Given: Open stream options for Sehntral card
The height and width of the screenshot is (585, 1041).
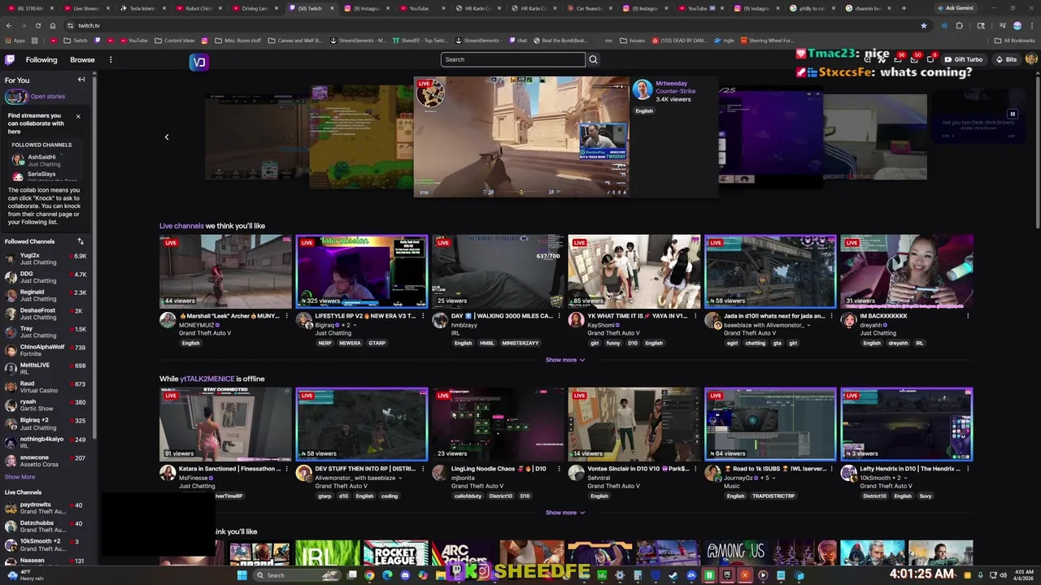Looking at the screenshot, I should (x=695, y=469).
